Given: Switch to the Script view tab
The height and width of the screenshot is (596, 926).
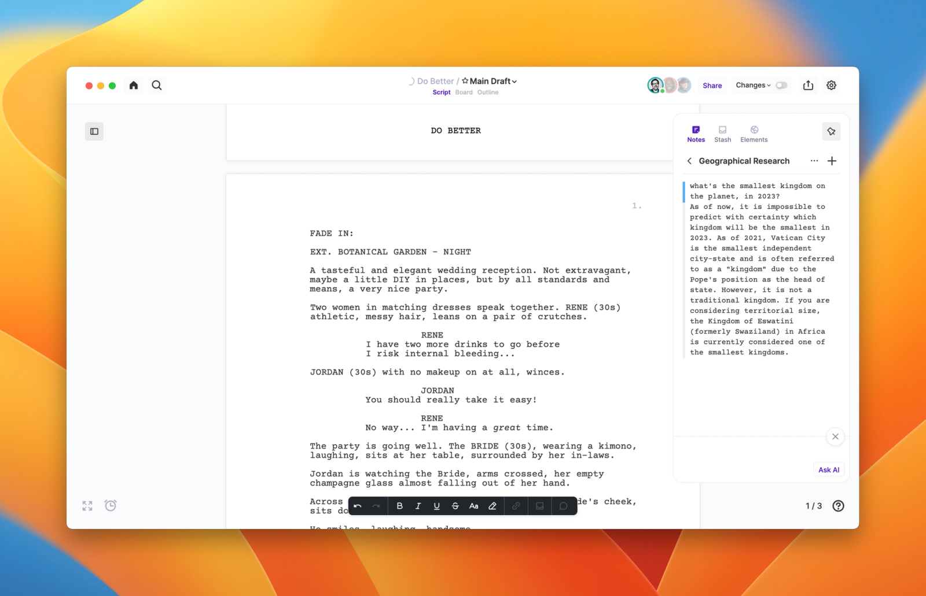Looking at the screenshot, I should [442, 92].
